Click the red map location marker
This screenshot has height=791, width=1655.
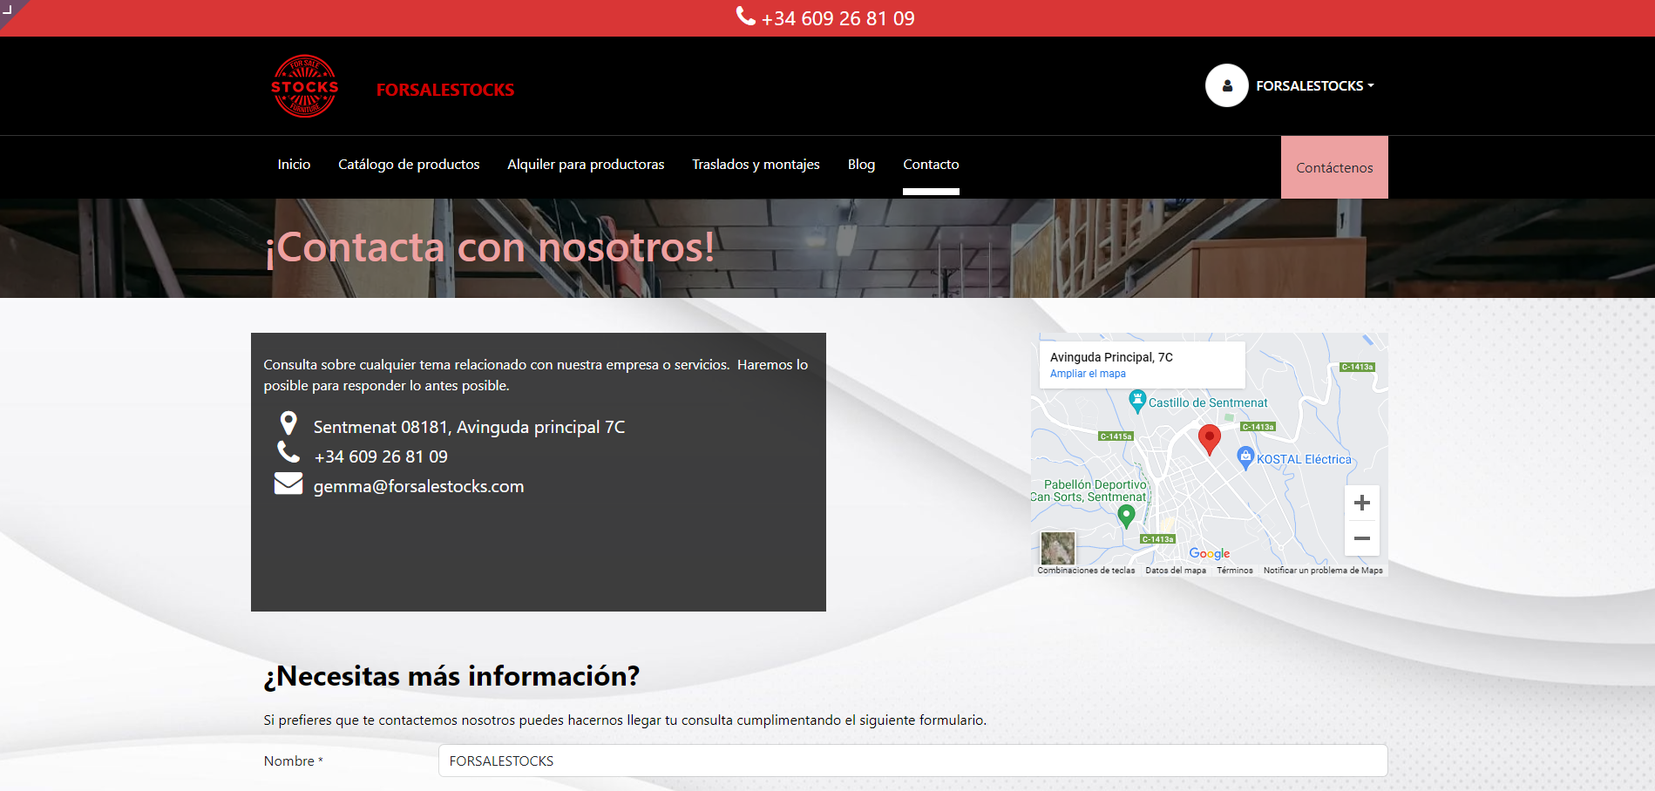point(1210,439)
